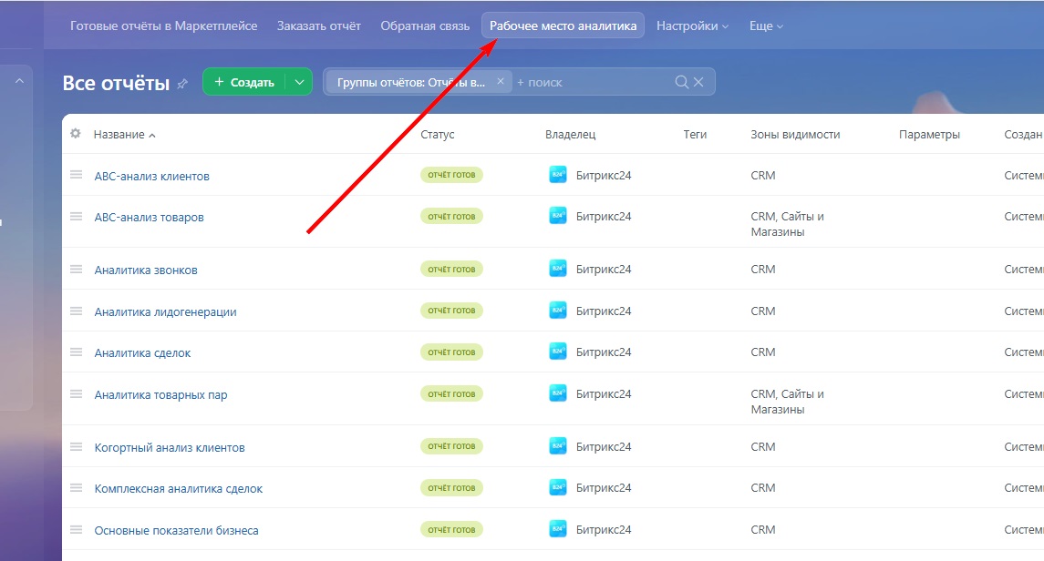Expand the Настройки menu
This screenshot has height=561, width=1044.
tap(692, 26)
